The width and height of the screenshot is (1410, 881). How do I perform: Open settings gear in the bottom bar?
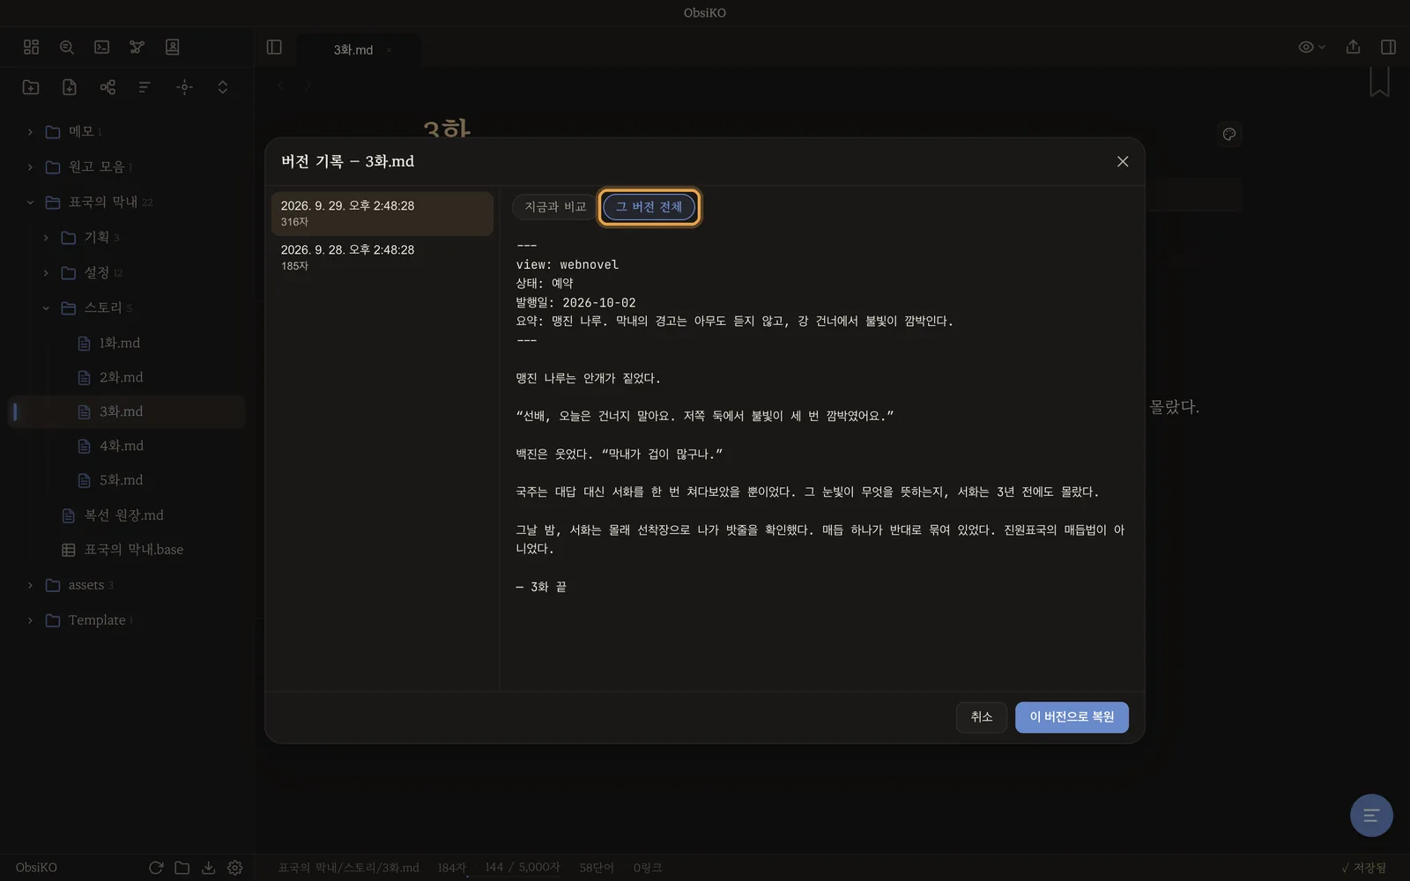pyautogui.click(x=235, y=868)
